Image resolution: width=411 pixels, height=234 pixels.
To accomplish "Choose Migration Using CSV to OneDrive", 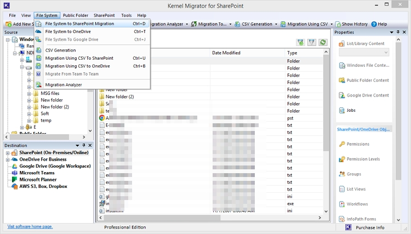I will (92, 66).
